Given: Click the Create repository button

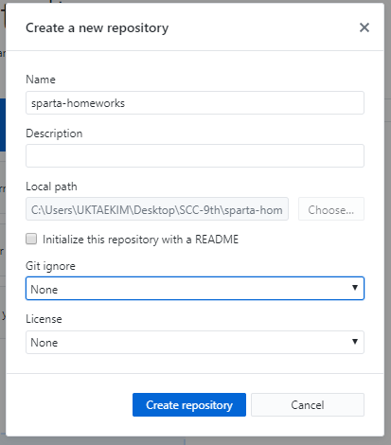Looking at the screenshot, I should point(189,404).
